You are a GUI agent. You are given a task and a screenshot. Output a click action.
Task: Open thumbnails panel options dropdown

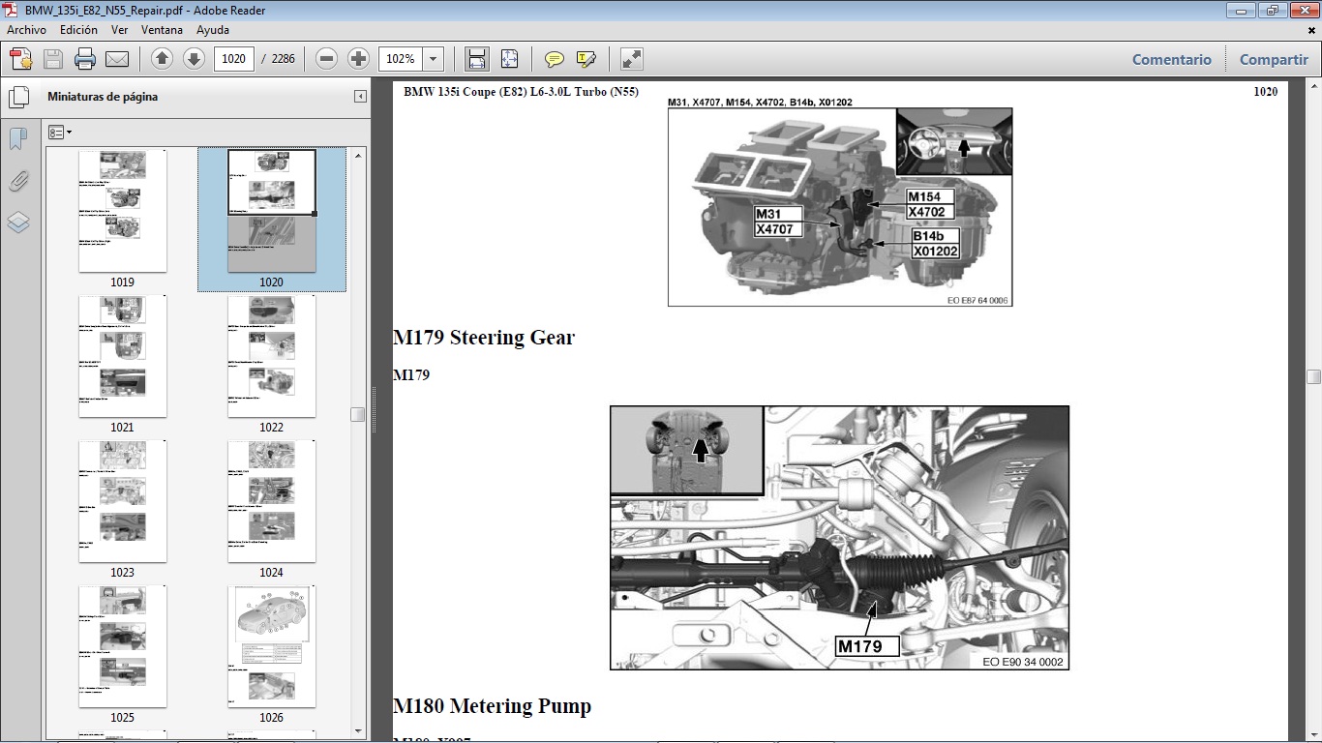(59, 132)
